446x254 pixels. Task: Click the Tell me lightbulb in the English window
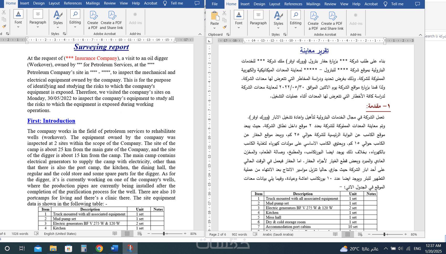(x=165, y=3)
